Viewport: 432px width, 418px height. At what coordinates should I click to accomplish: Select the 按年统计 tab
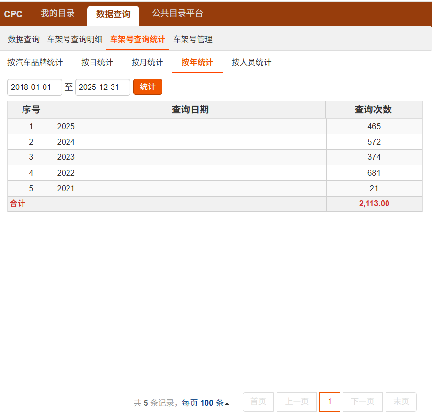(197, 63)
